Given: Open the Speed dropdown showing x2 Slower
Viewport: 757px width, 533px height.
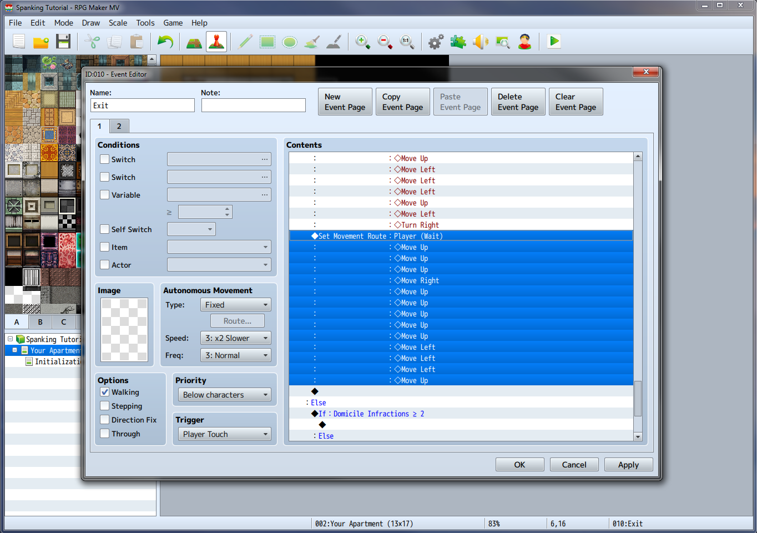Looking at the screenshot, I should 236,338.
